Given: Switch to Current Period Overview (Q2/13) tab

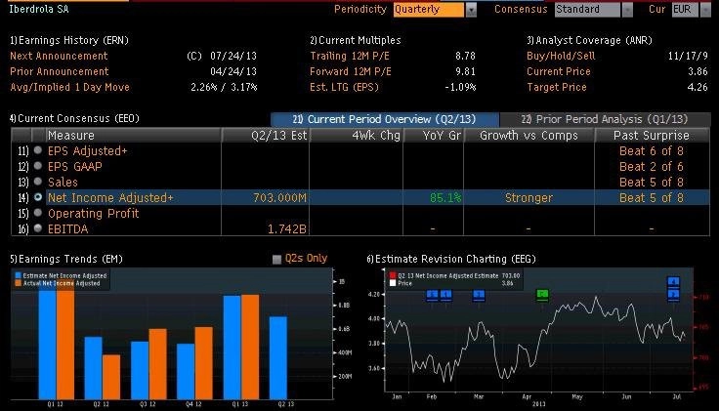Looking at the screenshot, I should (385, 119).
